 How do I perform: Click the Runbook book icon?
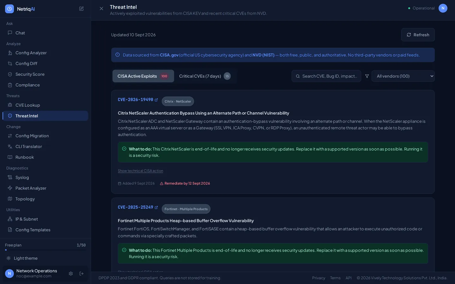(x=10, y=157)
